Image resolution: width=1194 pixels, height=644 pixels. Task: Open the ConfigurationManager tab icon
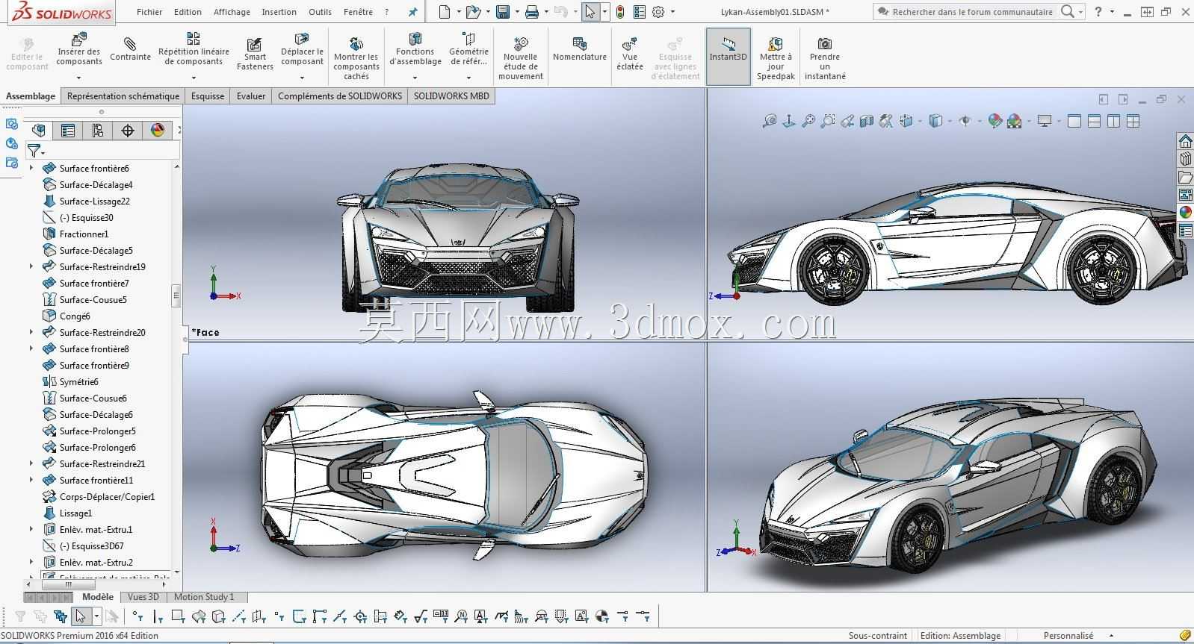(98, 131)
